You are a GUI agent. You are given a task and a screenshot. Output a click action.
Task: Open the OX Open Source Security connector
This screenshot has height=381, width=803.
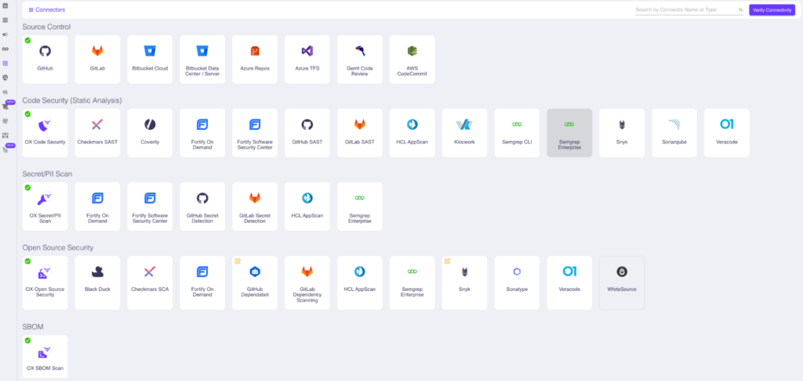pos(45,282)
